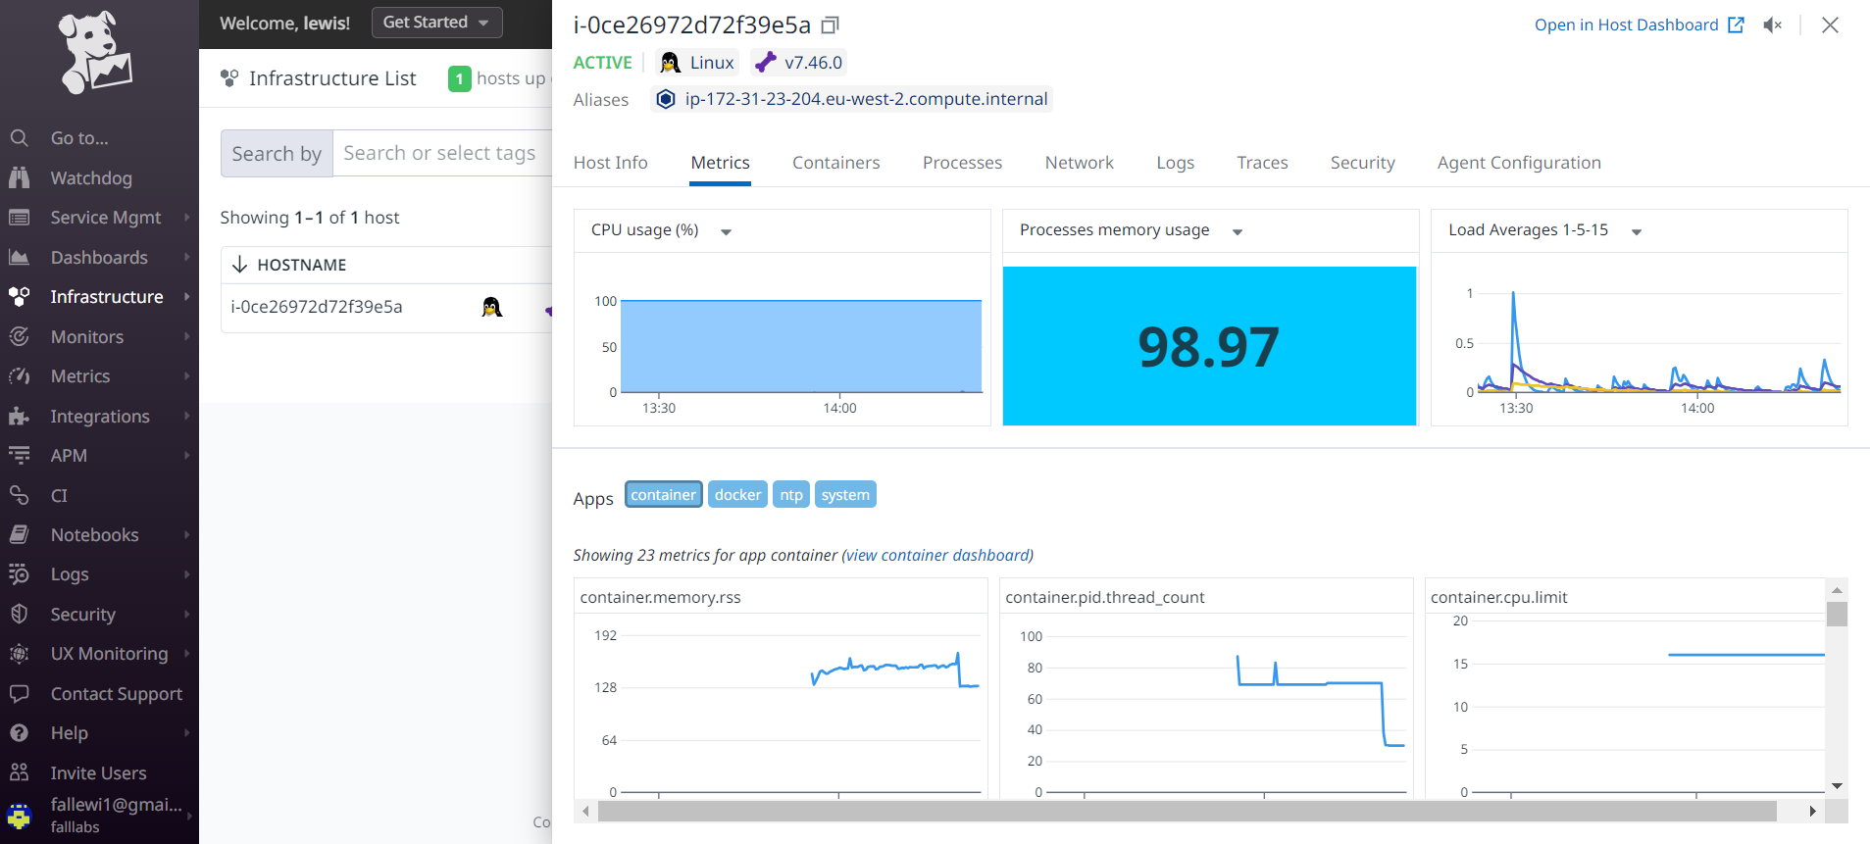Select system app tag
The height and width of the screenshot is (844, 1870).
point(845,495)
